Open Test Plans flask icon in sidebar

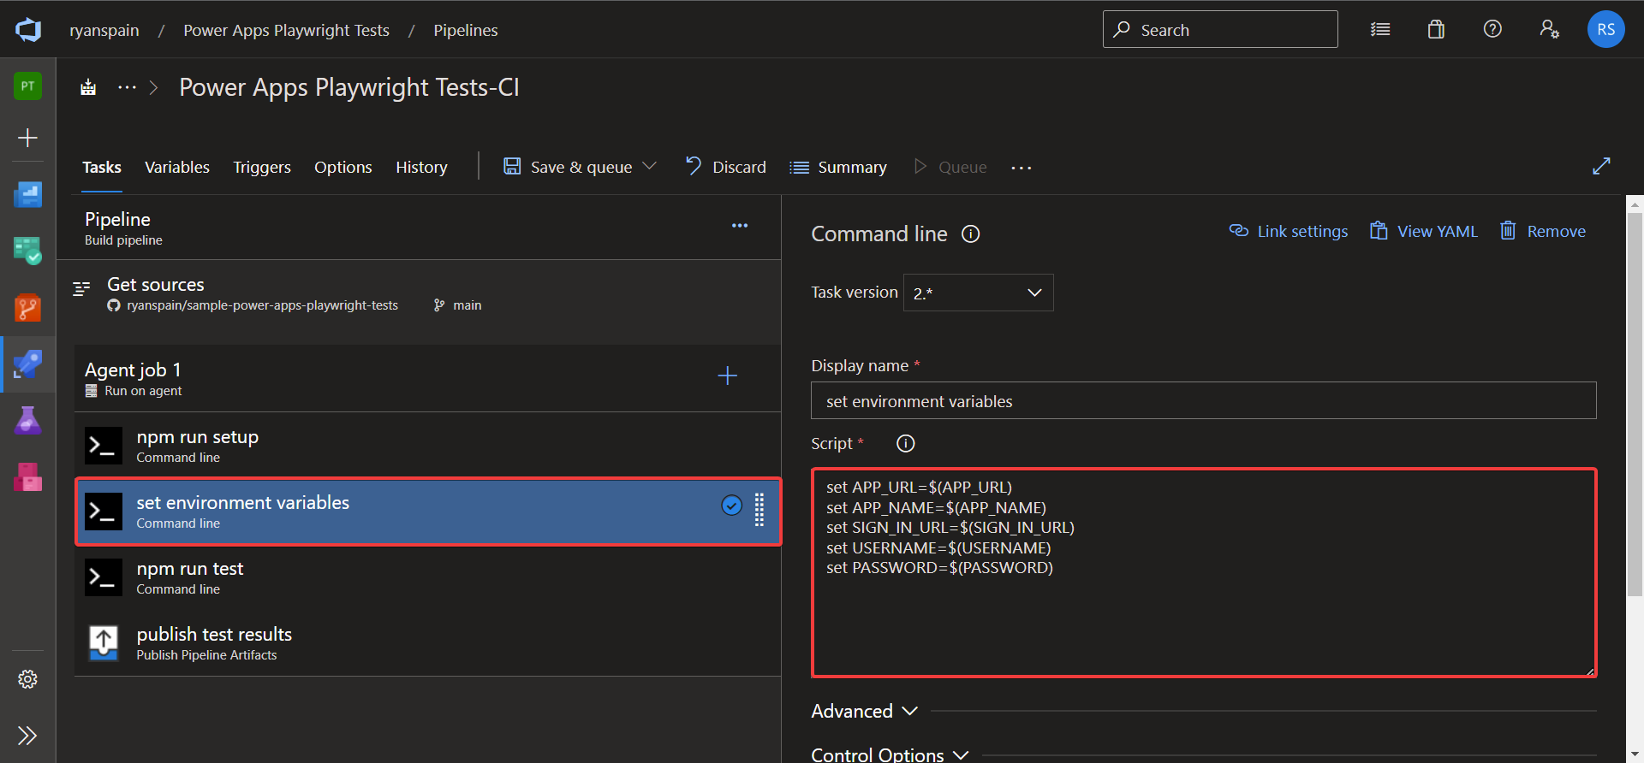tap(27, 420)
